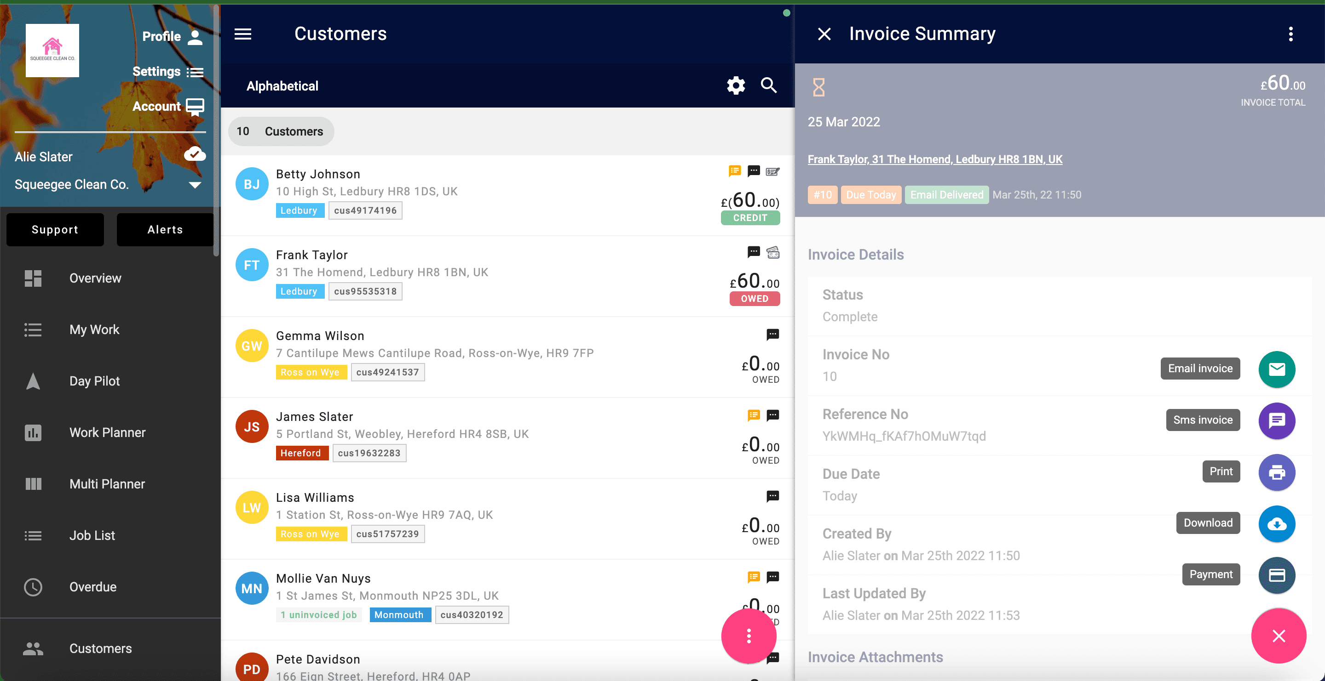Click the Sms invoice chat icon
Screen dimensions: 1325x681
tap(1277, 420)
